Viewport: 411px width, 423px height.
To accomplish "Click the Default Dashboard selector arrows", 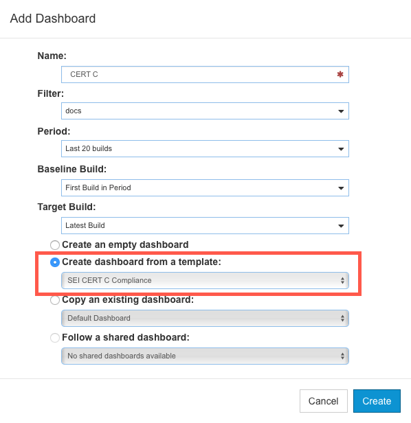I will (x=342, y=319).
